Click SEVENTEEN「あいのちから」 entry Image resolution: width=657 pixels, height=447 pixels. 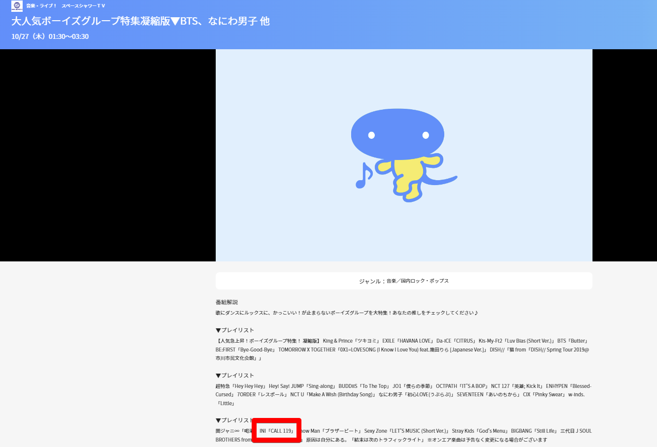(489, 395)
